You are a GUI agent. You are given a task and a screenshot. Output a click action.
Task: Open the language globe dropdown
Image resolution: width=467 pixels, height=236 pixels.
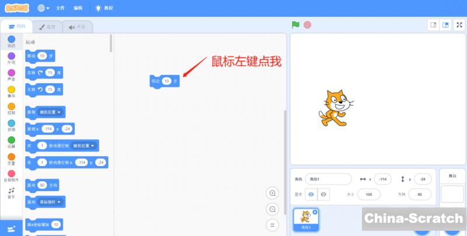click(x=44, y=8)
